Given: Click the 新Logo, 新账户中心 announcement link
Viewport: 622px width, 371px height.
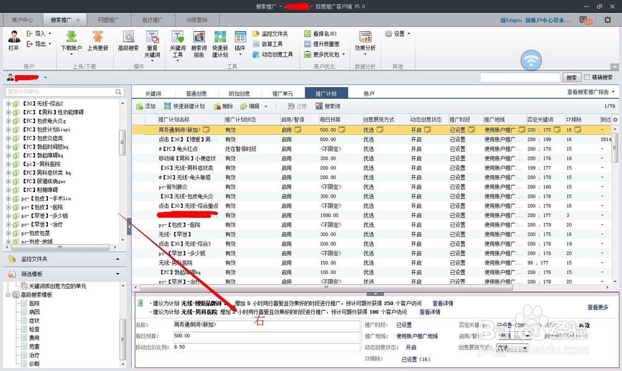Looking at the screenshot, I should coord(535,21).
